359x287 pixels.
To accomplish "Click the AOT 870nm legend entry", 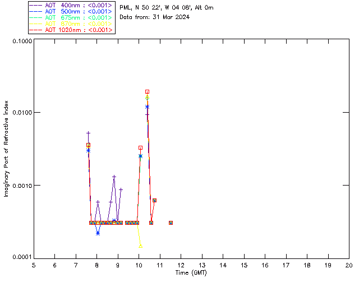I will [x=71, y=24].
